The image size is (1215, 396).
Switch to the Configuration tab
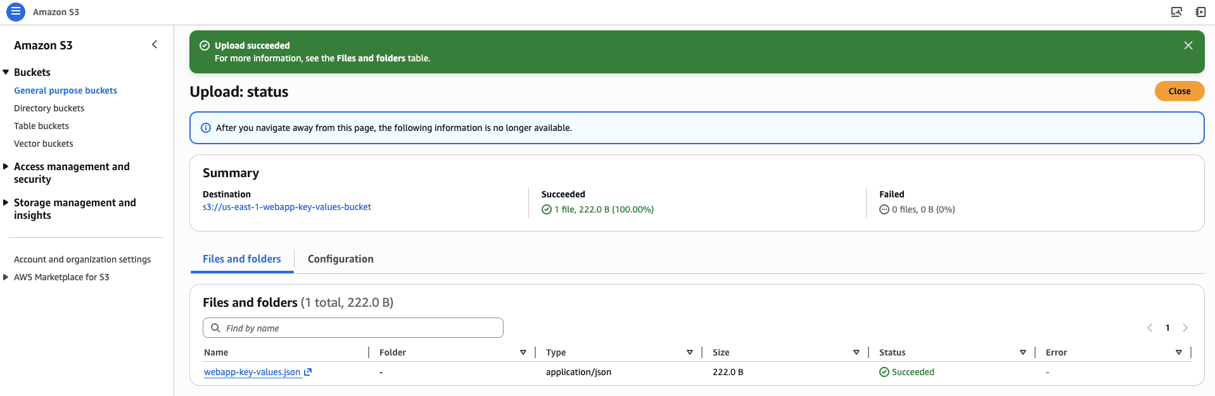pyautogui.click(x=340, y=259)
